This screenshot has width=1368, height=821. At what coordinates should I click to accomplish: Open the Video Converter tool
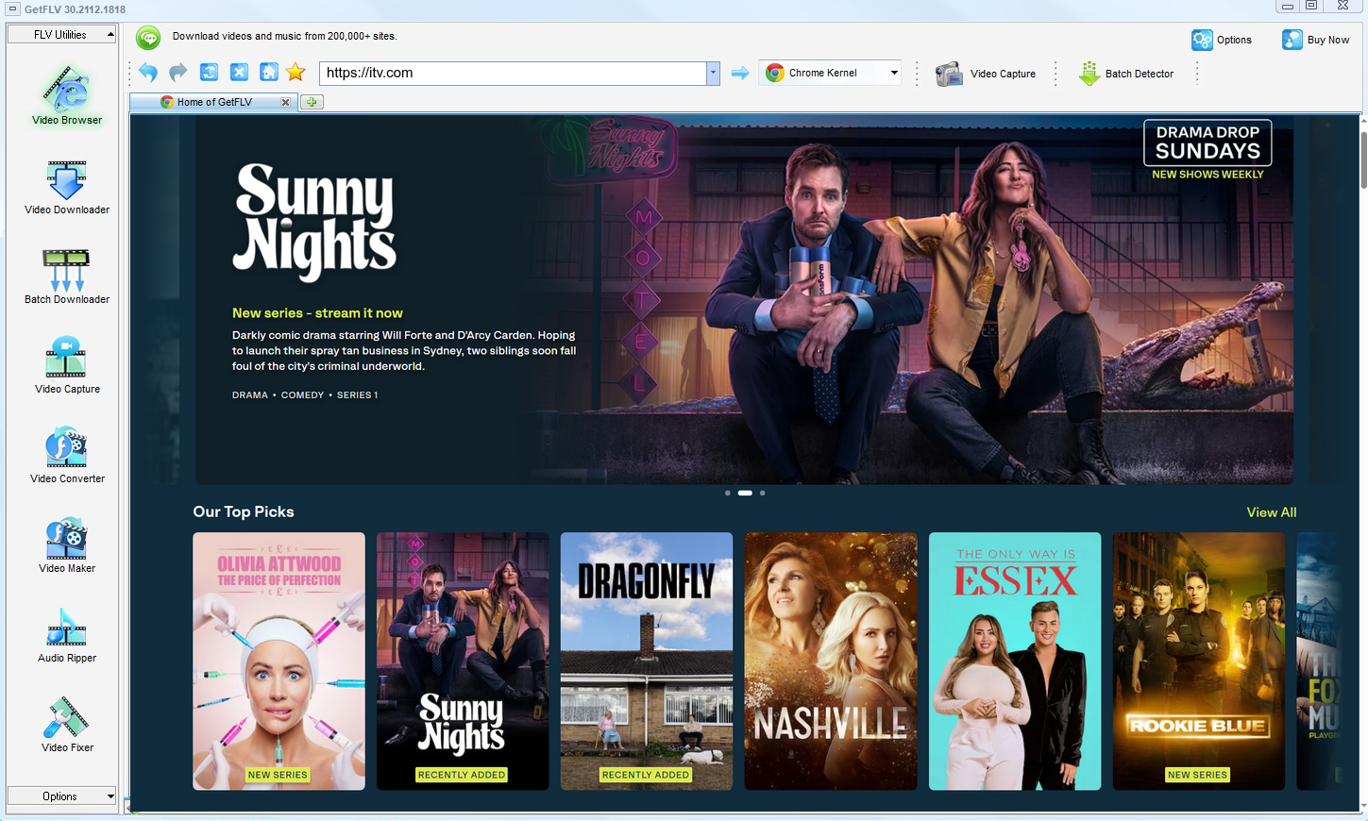(66, 455)
